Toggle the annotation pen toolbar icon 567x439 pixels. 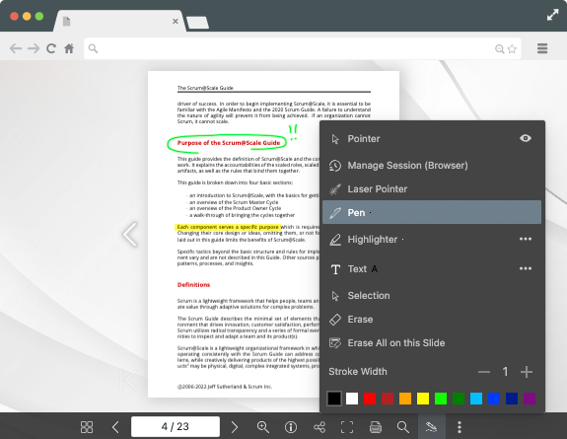(431, 427)
